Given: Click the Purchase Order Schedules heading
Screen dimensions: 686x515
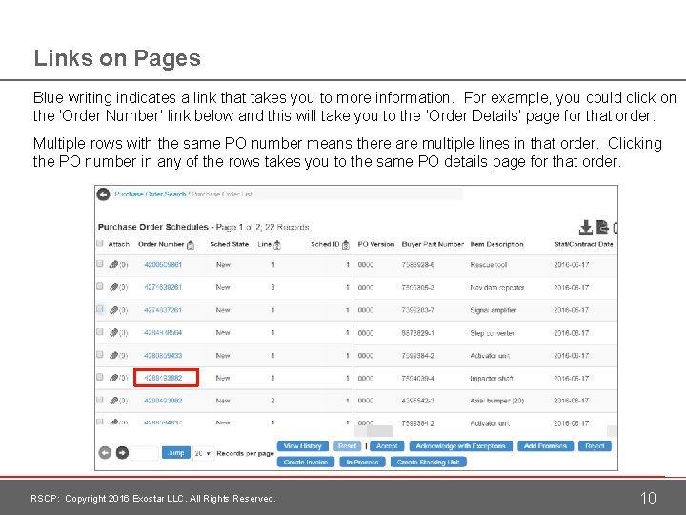Looking at the screenshot, I should coord(153,227).
